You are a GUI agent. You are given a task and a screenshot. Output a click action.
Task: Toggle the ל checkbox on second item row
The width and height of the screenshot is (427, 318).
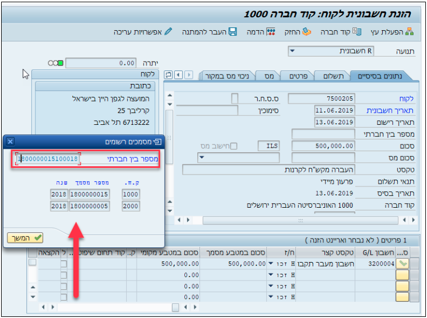[63, 275]
